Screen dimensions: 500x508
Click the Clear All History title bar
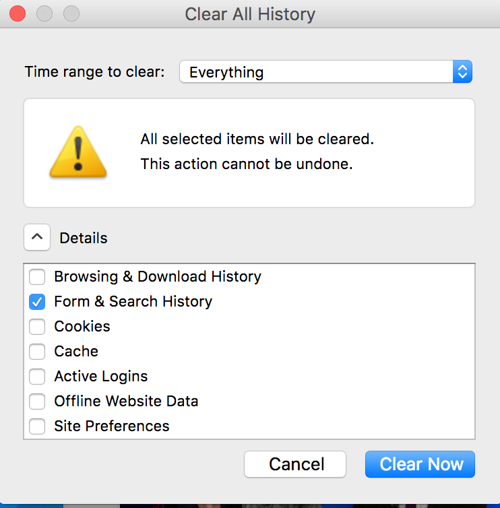pyautogui.click(x=250, y=13)
